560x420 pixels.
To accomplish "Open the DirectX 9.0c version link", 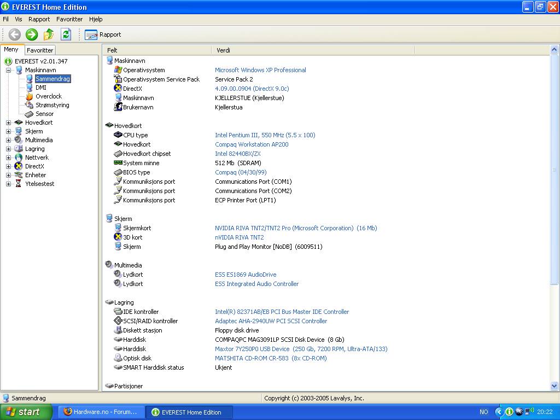I will point(252,89).
